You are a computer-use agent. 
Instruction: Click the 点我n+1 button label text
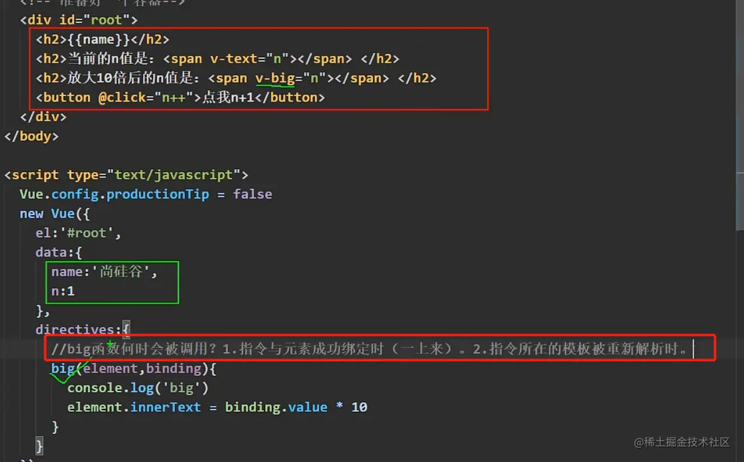[228, 97]
